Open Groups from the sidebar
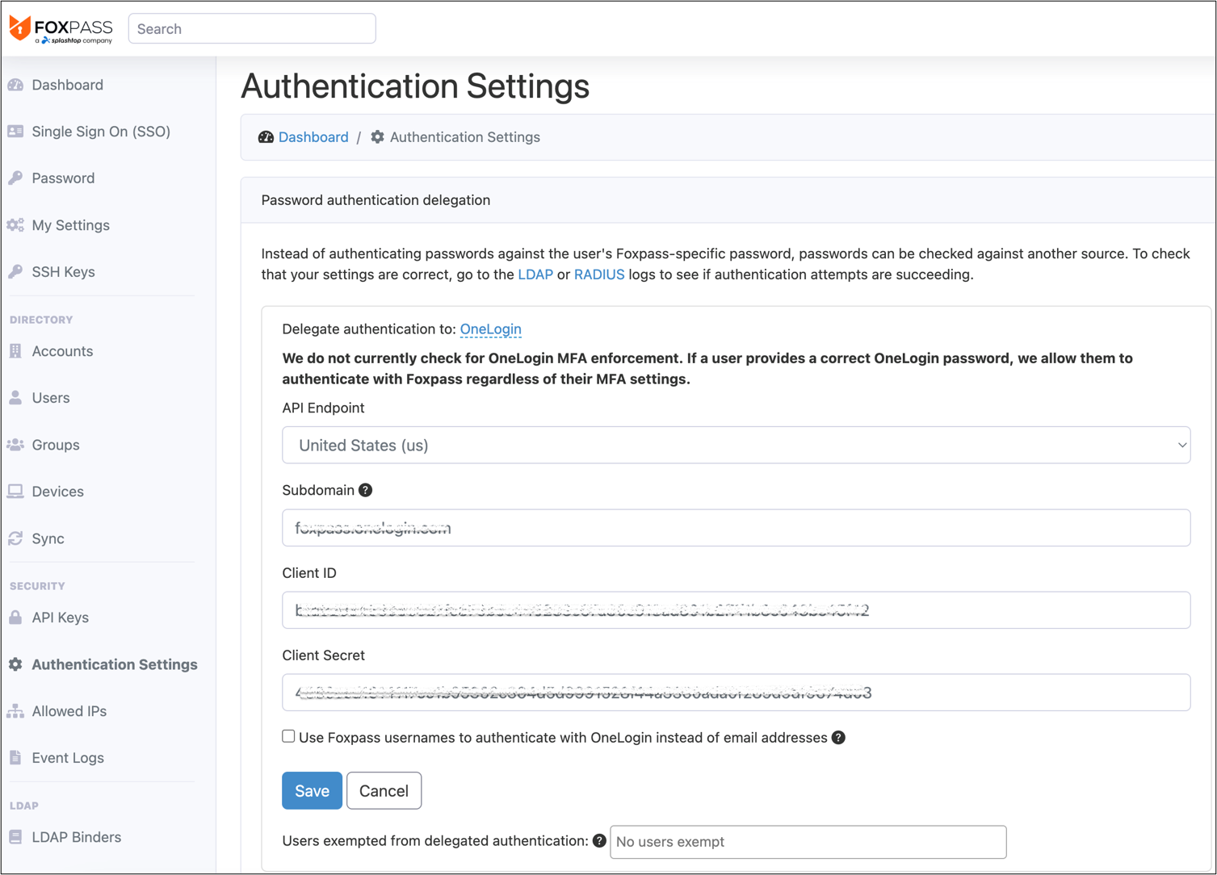This screenshot has width=1217, height=875. click(x=56, y=445)
